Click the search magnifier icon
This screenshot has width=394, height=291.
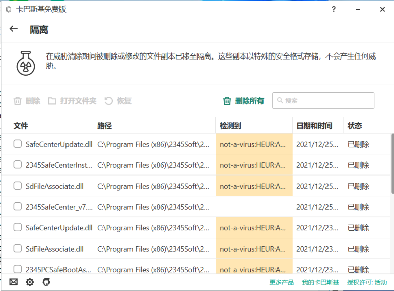coord(280,100)
